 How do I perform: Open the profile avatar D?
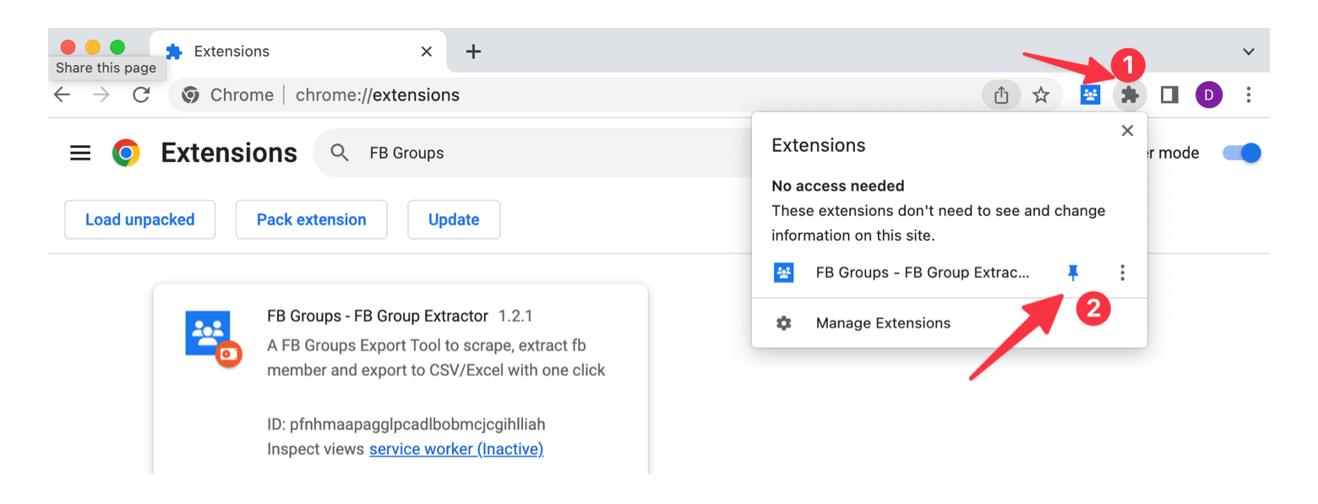(x=1209, y=95)
